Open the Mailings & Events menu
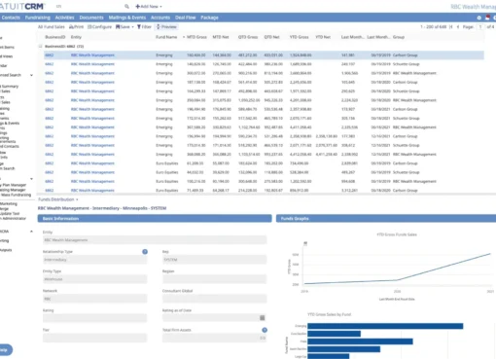496x359 pixels. coord(127,18)
